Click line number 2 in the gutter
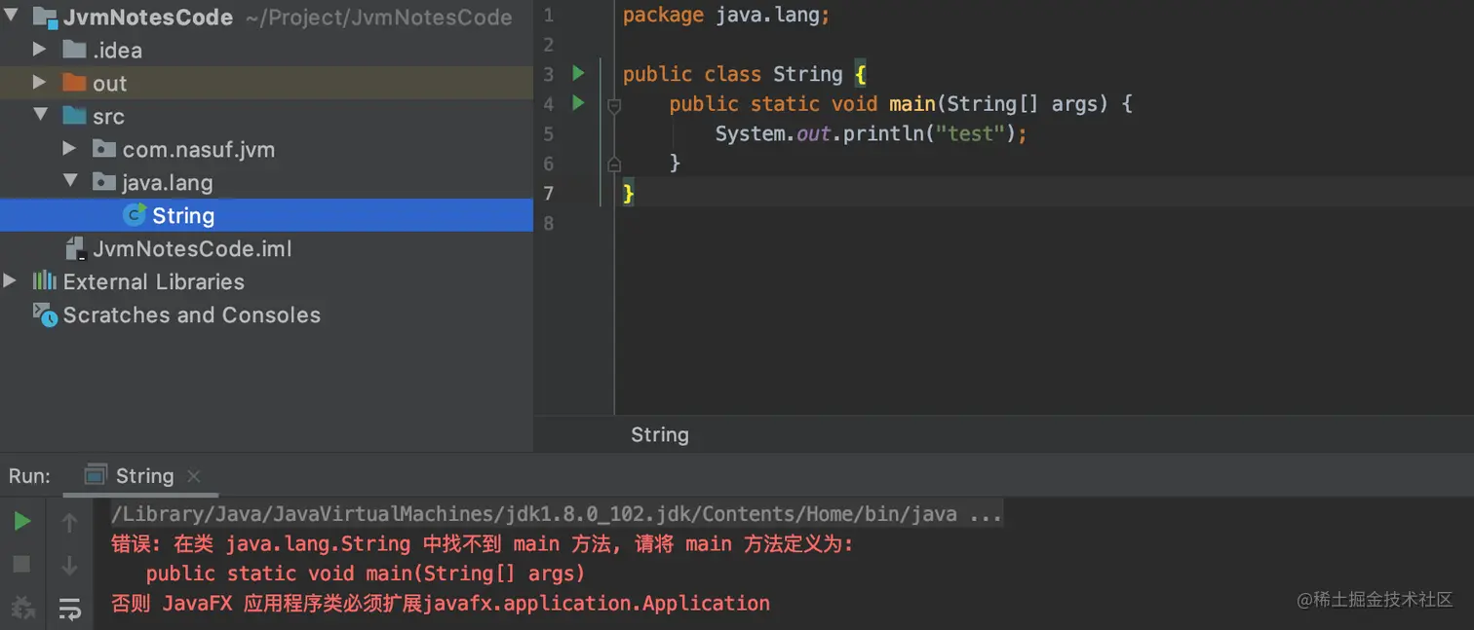Image resolution: width=1474 pixels, height=630 pixels. pos(548,45)
